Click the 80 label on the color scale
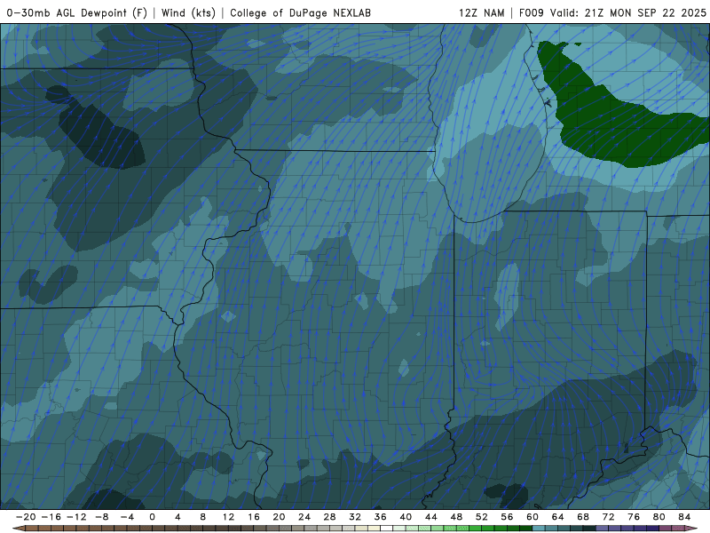Screen dimensions: 710x533 click(x=659, y=517)
